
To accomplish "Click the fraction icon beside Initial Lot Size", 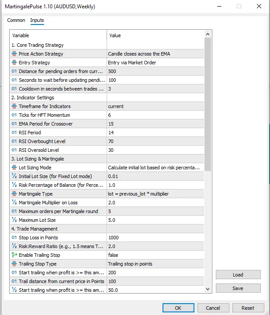I will [x=14, y=176].
